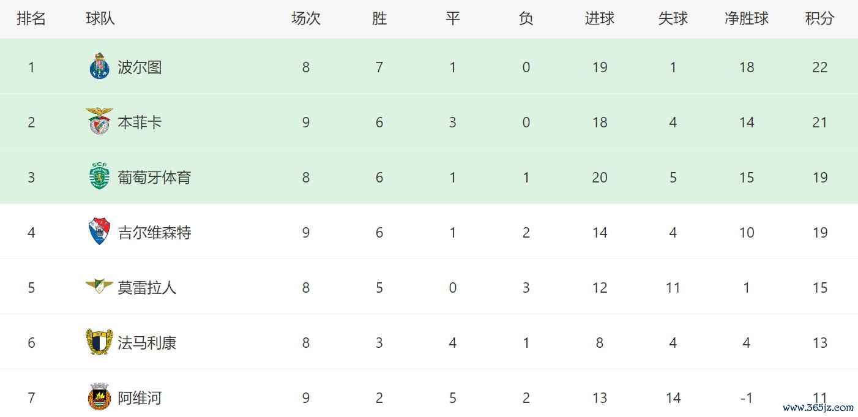Click the 进球 column header

[599, 19]
